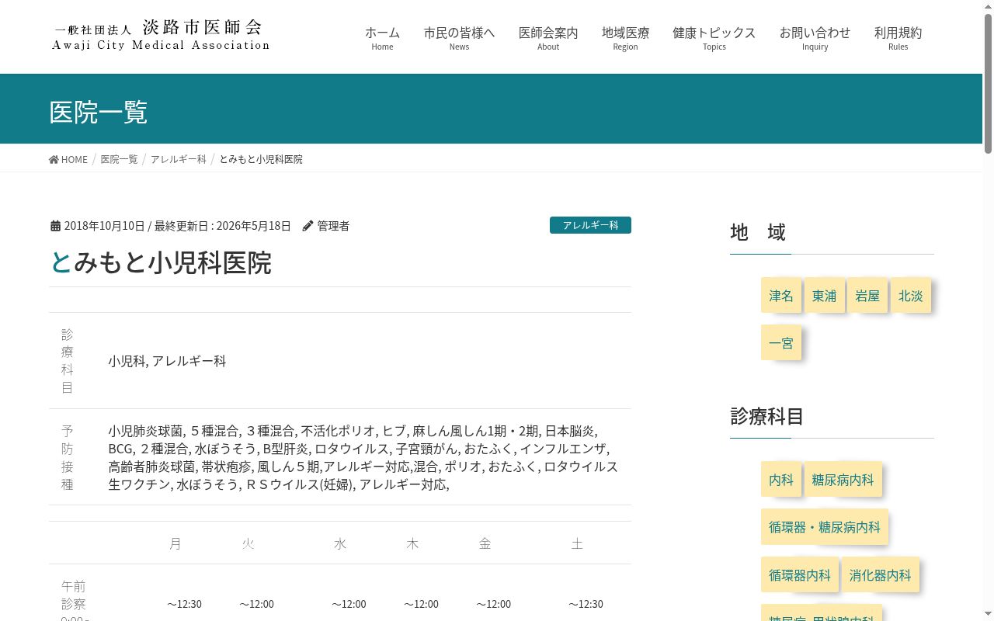Open the 利用規約 Rules menu

point(898,37)
